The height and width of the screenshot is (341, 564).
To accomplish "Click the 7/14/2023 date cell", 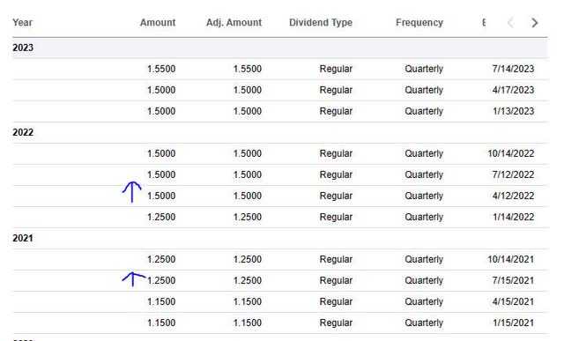I will coord(513,69).
